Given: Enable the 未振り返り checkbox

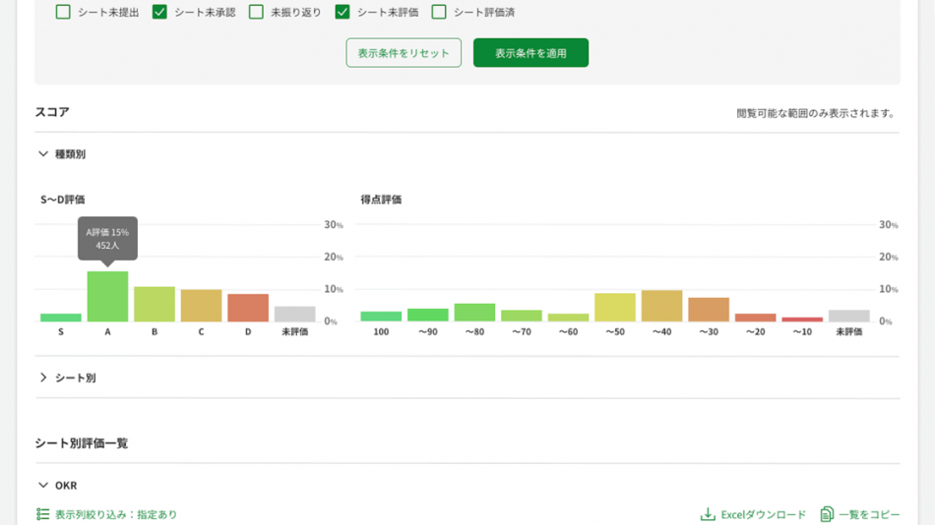Looking at the screenshot, I should click(256, 13).
